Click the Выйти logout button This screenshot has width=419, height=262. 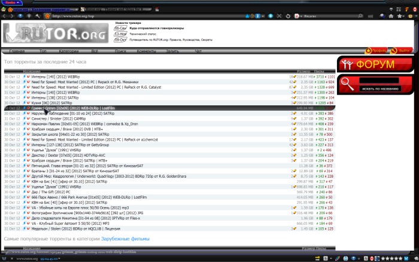click(x=403, y=50)
